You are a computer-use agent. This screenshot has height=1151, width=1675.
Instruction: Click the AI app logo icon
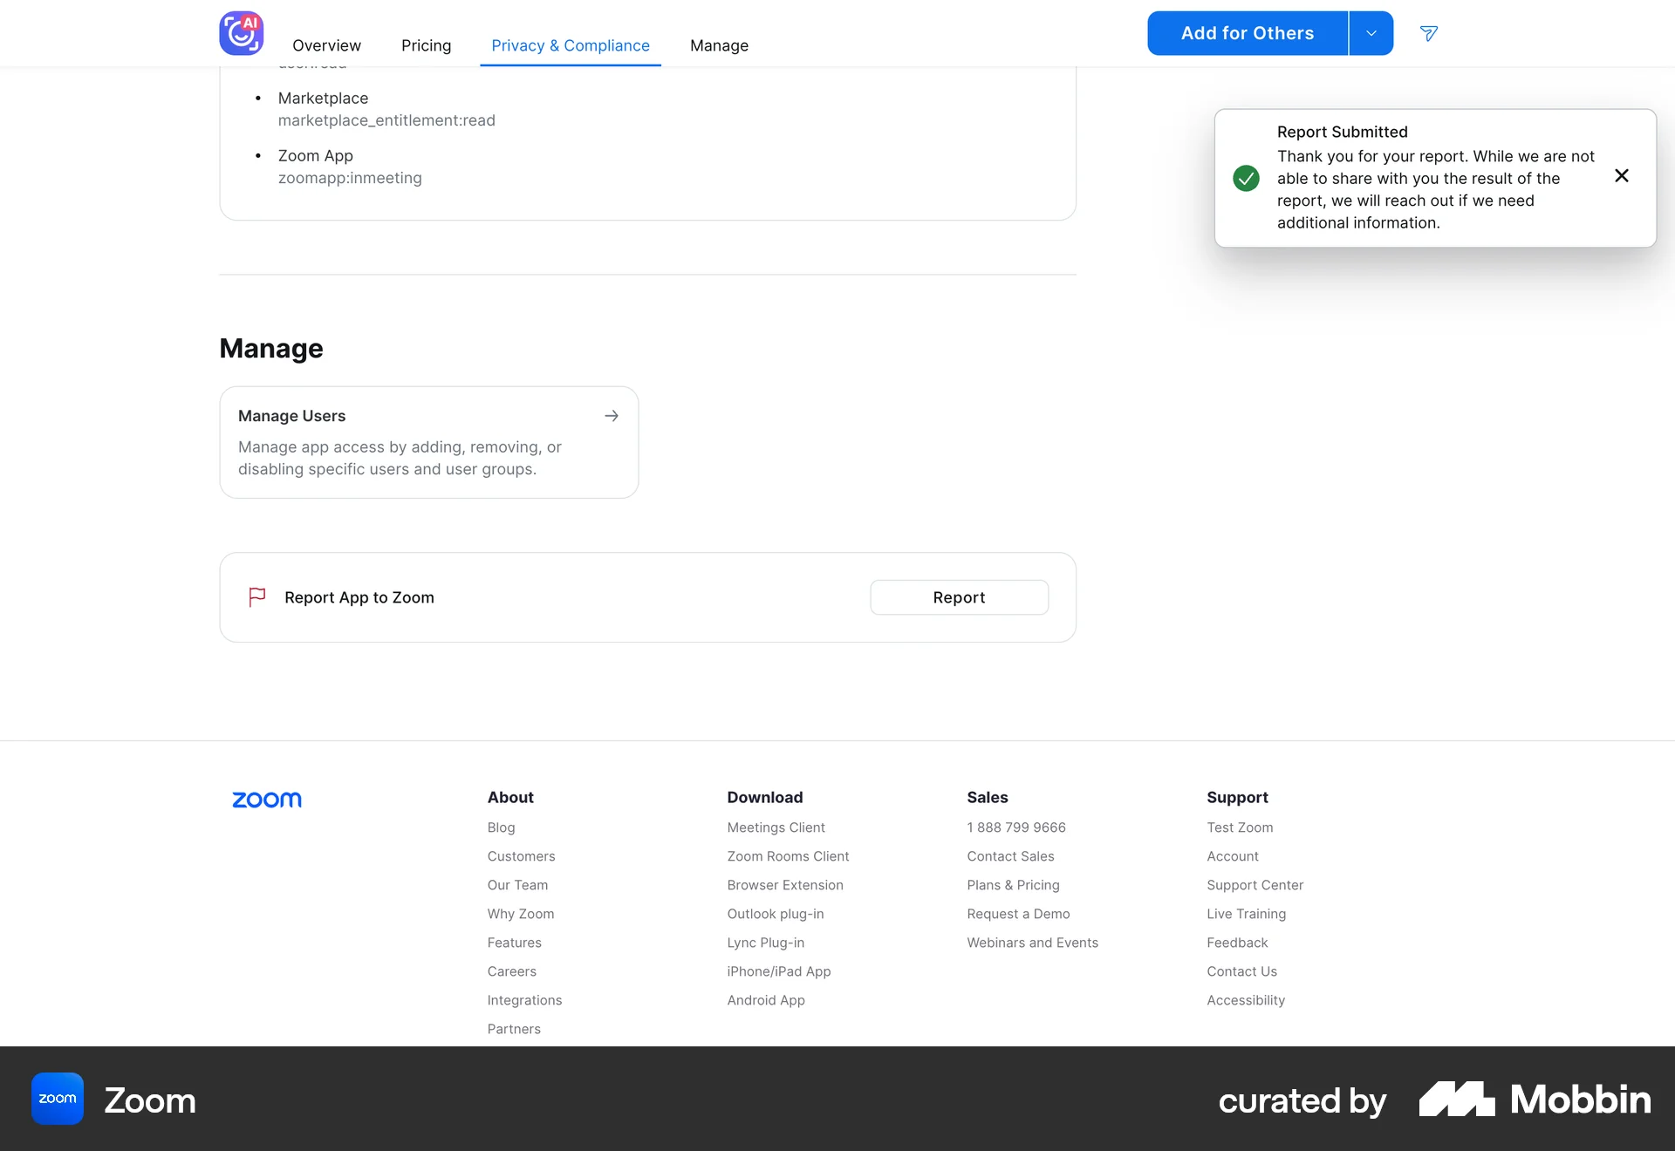242,33
